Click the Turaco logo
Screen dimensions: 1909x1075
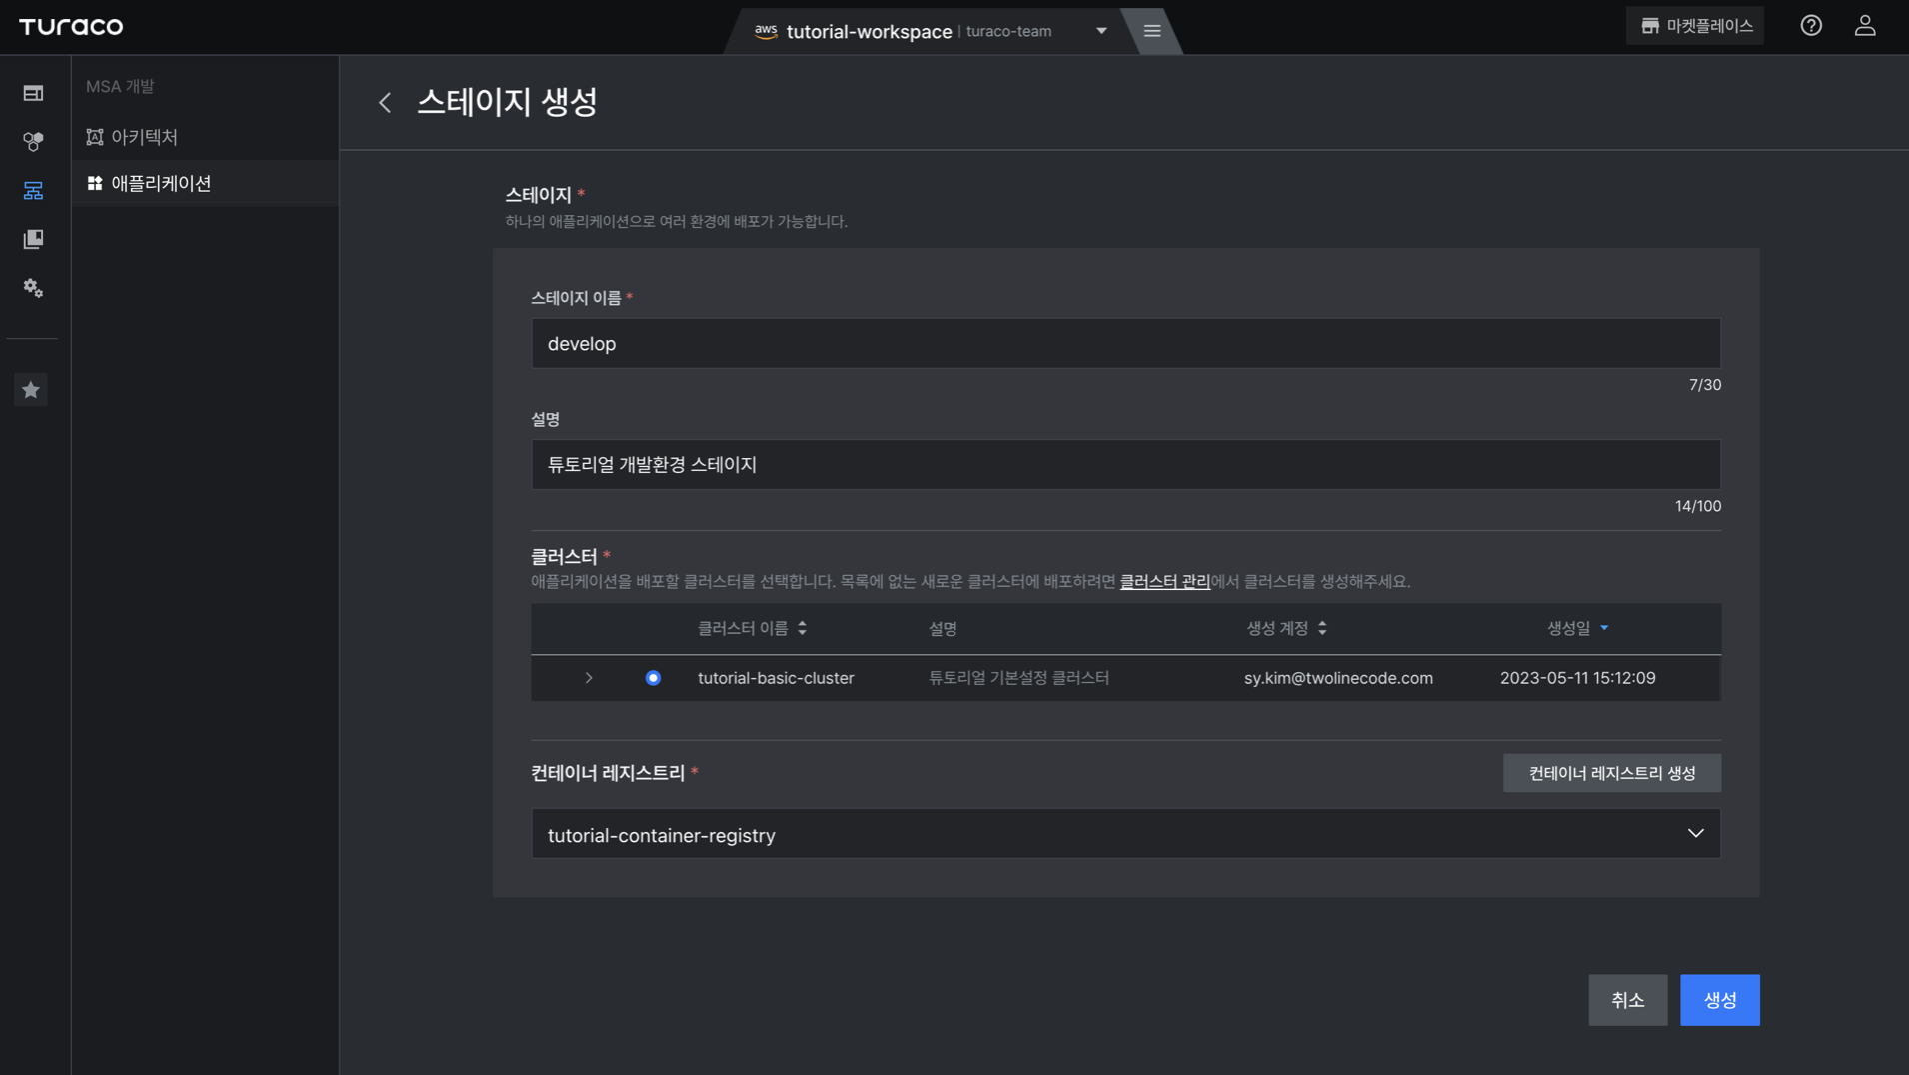(x=71, y=27)
